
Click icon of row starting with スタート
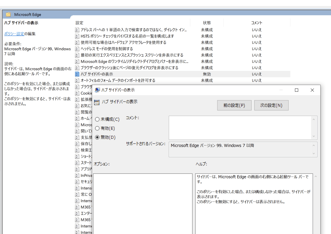click(77, 163)
